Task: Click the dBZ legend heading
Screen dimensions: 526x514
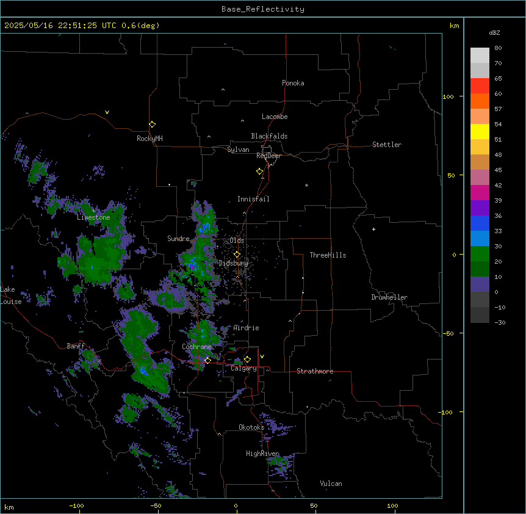Action: point(494,32)
